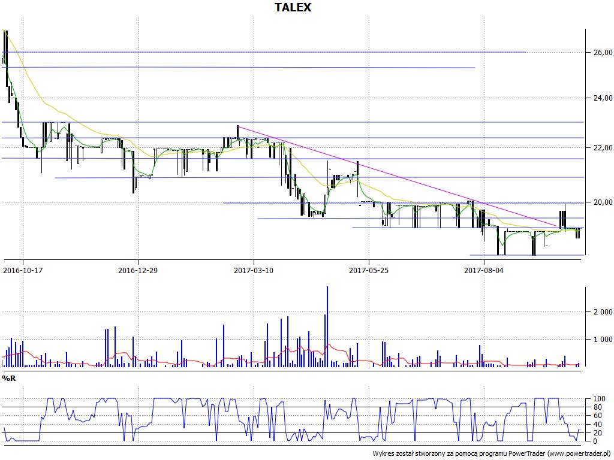Select the 2017-05-25 date label
This screenshot has height=460, width=614.
tap(369, 270)
